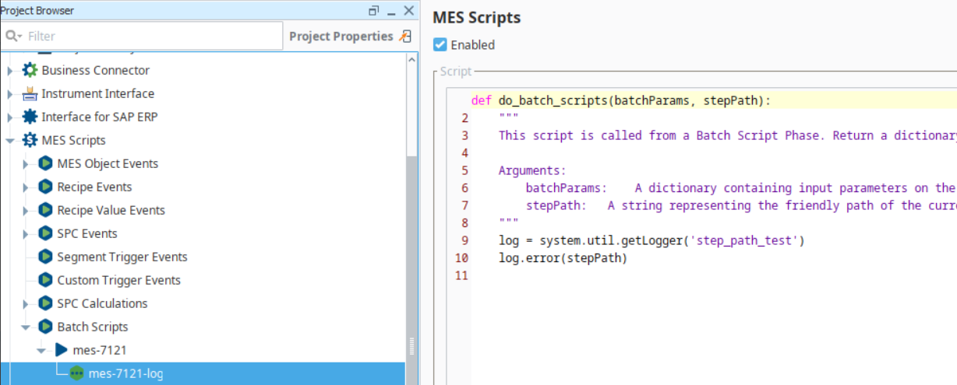Click the Project Properties icon

(x=404, y=36)
